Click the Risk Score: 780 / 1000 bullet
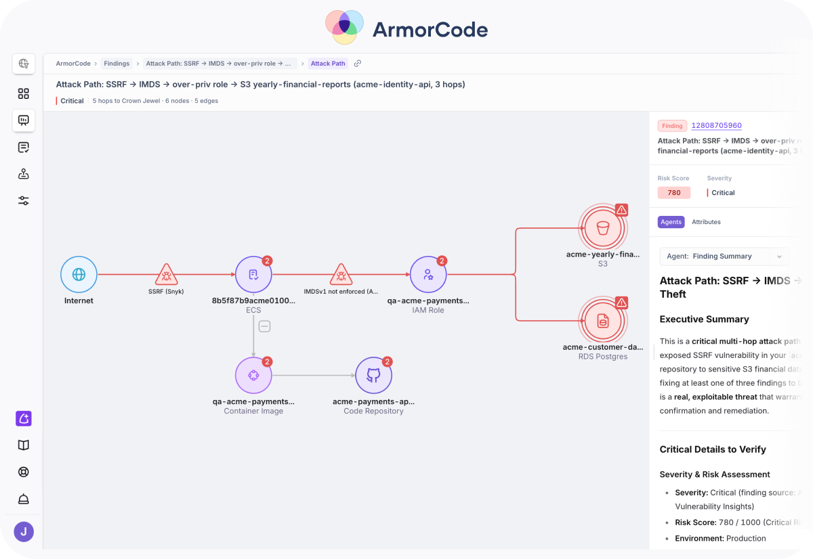This screenshot has height=559, width=813. 738,522
